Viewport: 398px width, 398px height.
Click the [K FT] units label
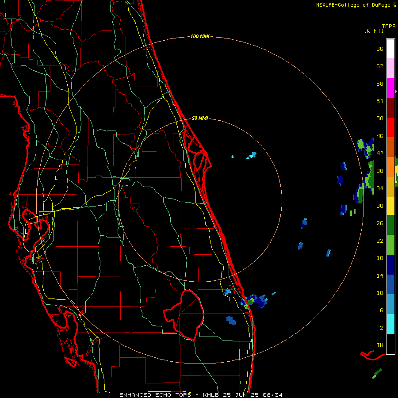[374, 31]
